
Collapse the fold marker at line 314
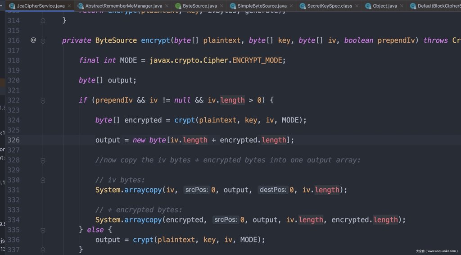coord(43,21)
